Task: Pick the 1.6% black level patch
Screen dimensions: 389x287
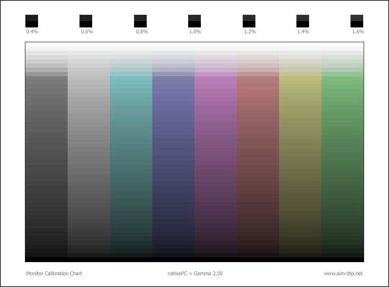Action: click(x=357, y=21)
